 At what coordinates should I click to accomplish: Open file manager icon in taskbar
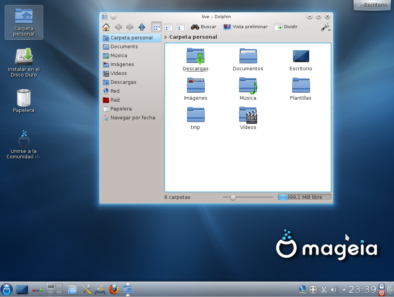pos(72,289)
